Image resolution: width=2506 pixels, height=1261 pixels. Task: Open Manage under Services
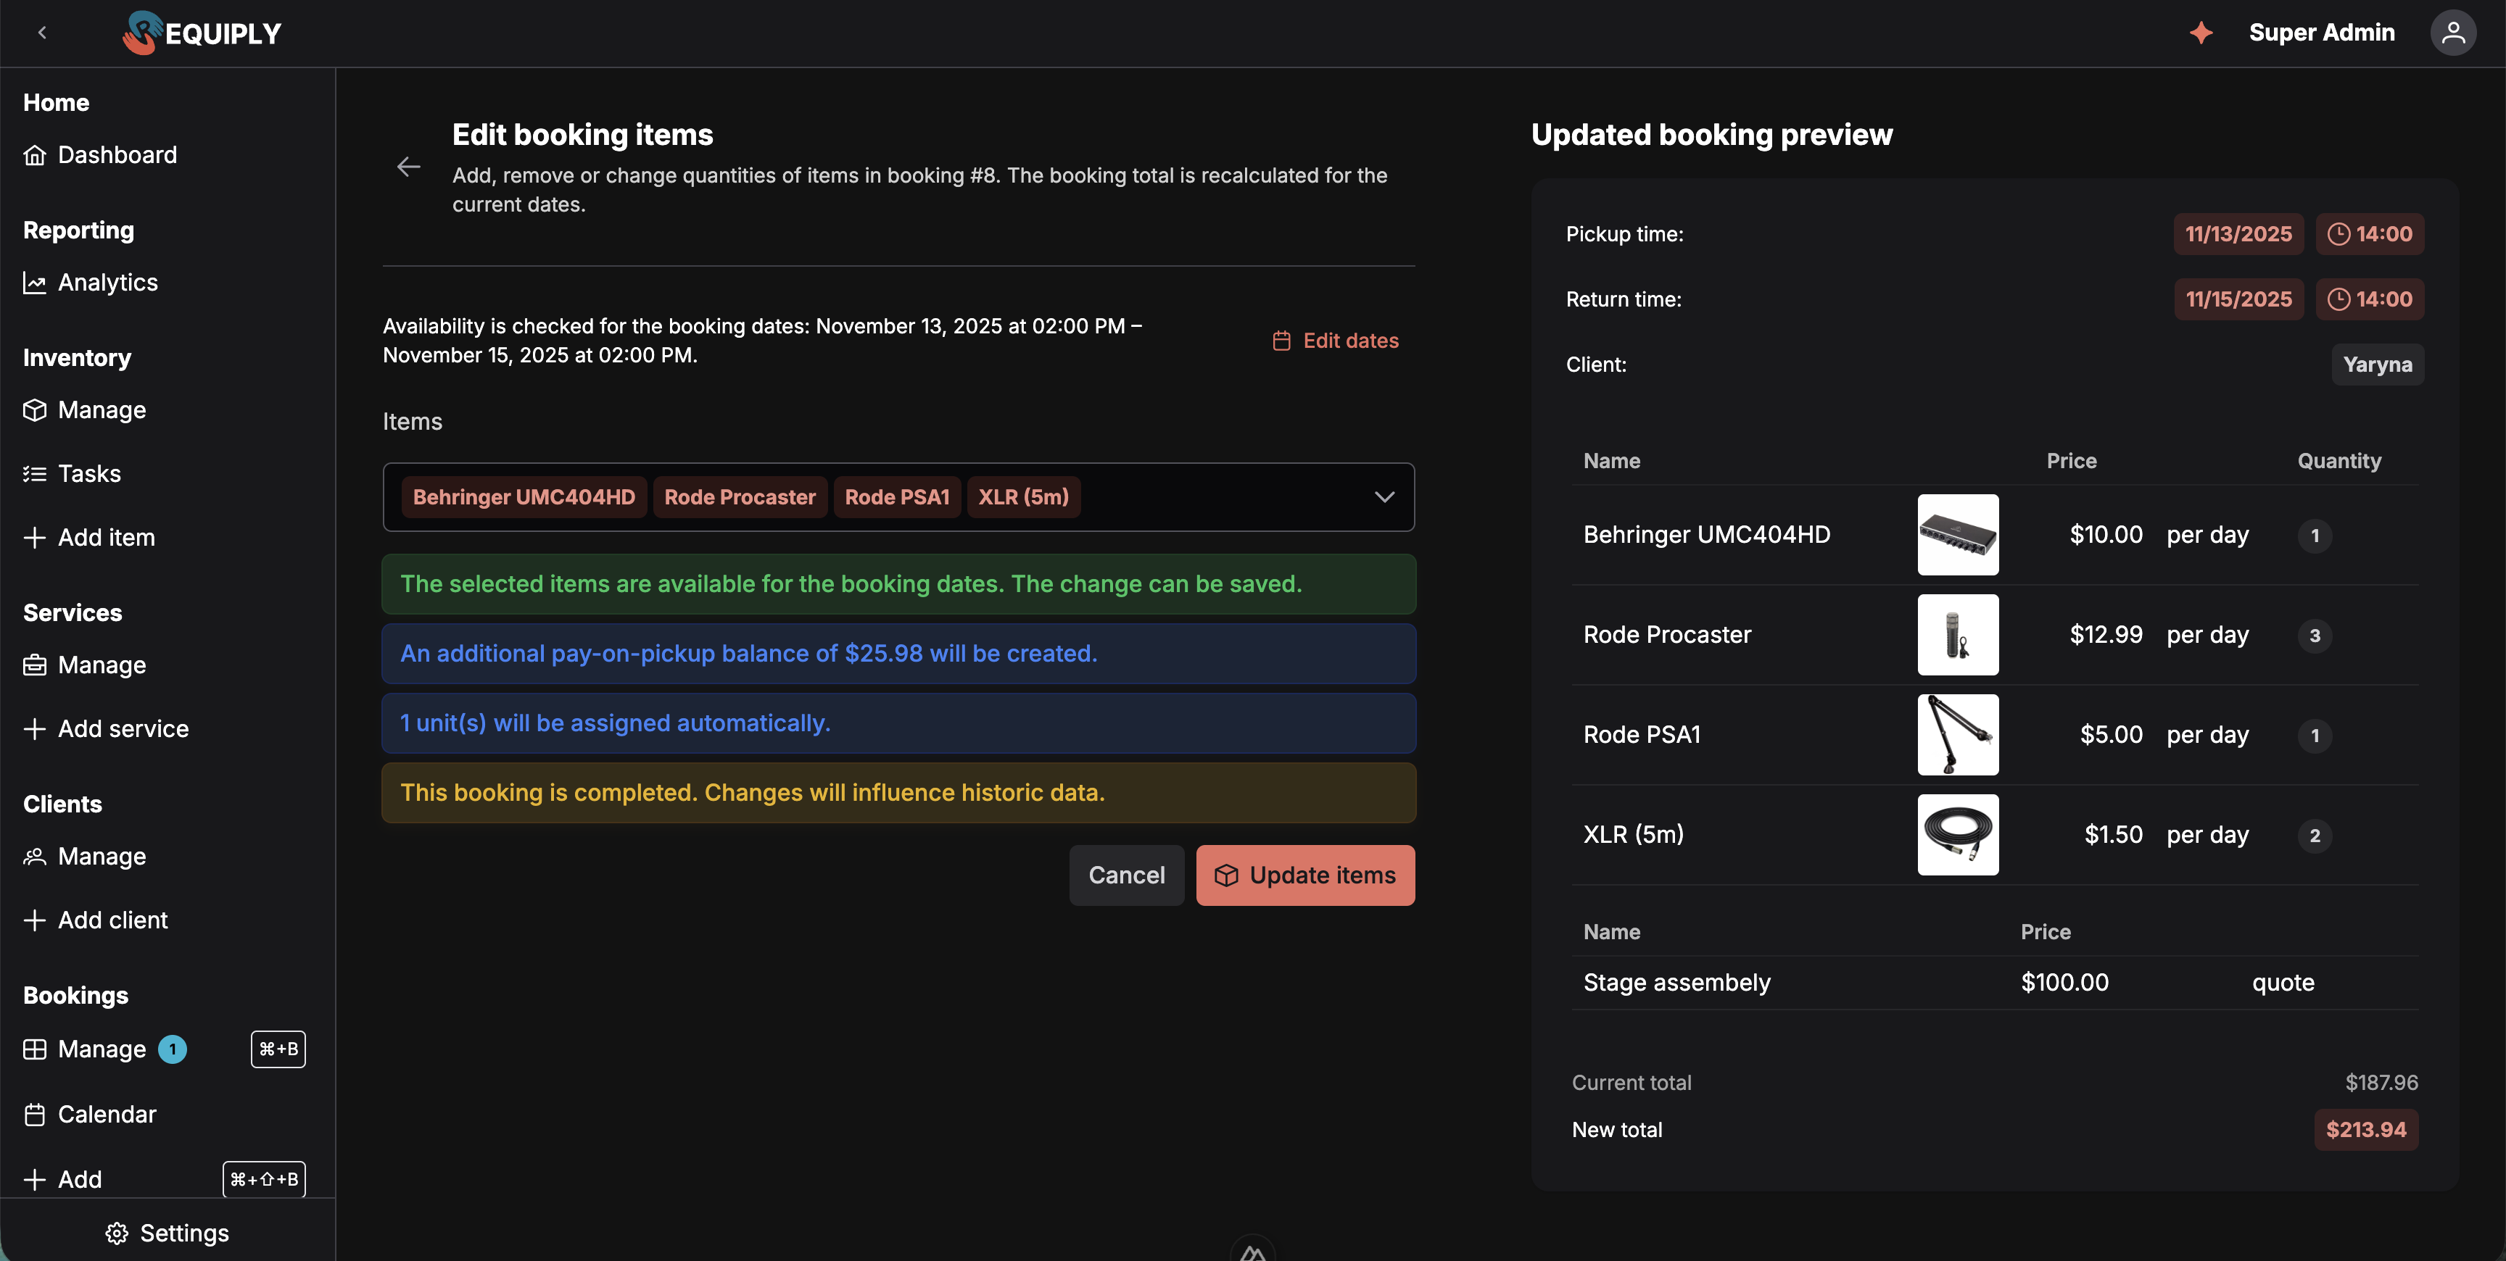(x=85, y=665)
